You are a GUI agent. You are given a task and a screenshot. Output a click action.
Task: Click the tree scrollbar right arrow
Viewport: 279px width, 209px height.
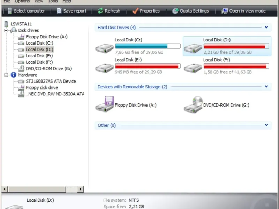[81, 189]
